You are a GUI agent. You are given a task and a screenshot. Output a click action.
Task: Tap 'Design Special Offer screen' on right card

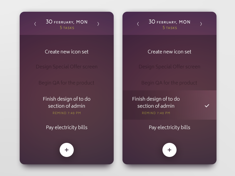(x=169, y=67)
